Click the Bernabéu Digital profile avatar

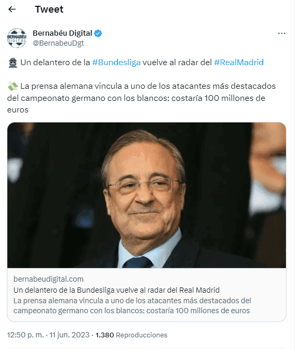click(x=17, y=38)
